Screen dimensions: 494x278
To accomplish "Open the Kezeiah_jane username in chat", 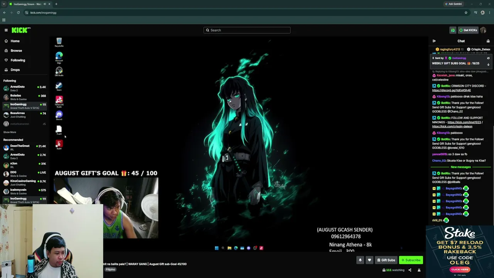I will pyautogui.click(x=446, y=75).
